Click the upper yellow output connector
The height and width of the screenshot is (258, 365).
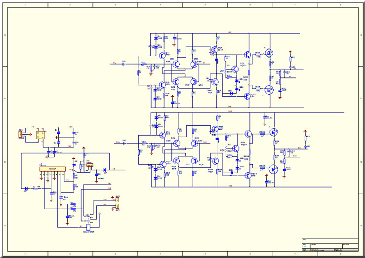tap(118, 199)
